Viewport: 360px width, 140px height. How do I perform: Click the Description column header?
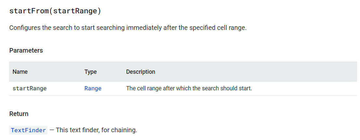(x=140, y=72)
